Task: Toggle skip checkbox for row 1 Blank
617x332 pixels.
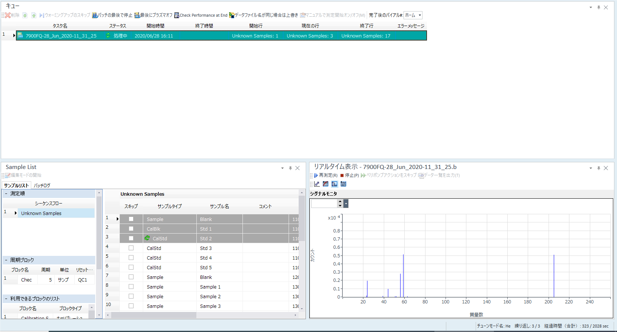Action: coord(131,219)
